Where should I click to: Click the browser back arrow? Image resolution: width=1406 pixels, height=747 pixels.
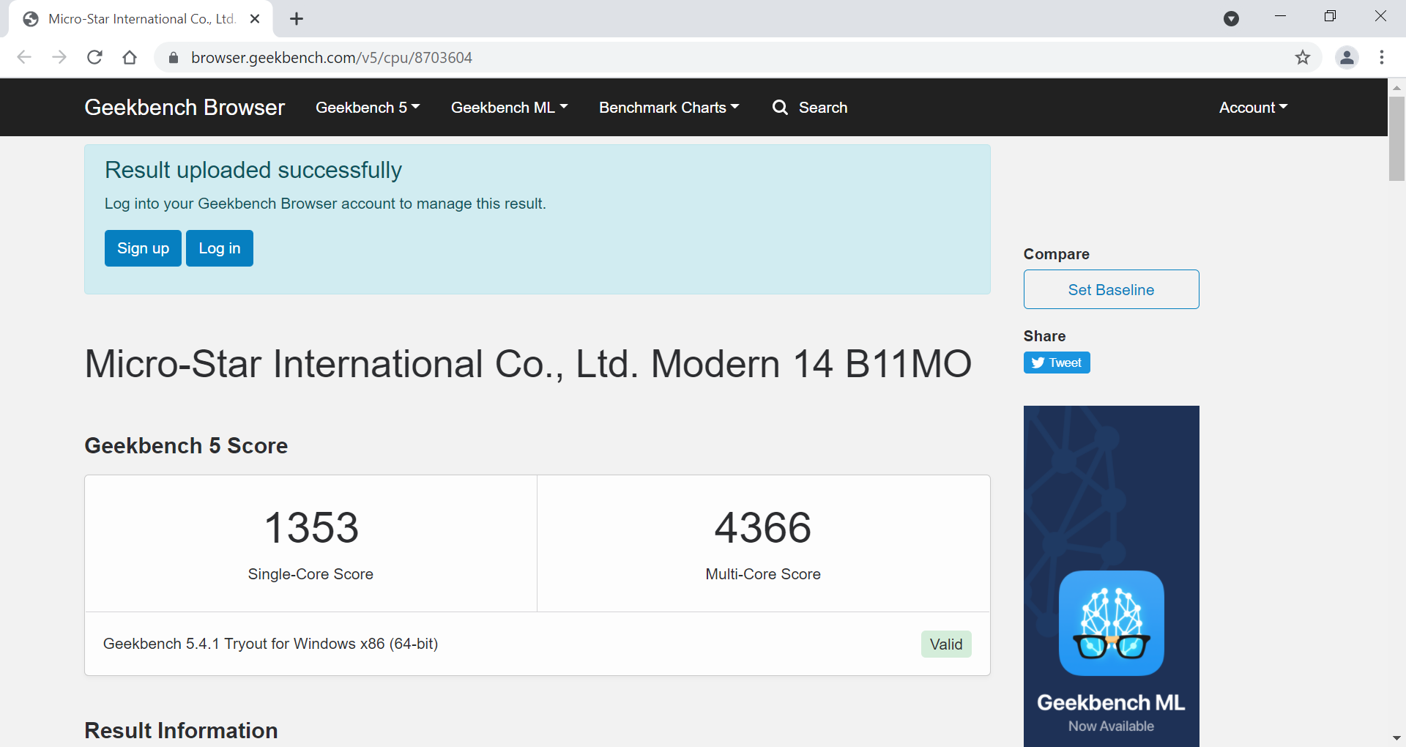coord(24,57)
